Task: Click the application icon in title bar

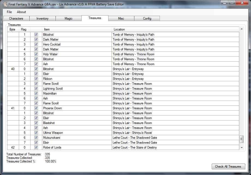Action: coord(5,4)
